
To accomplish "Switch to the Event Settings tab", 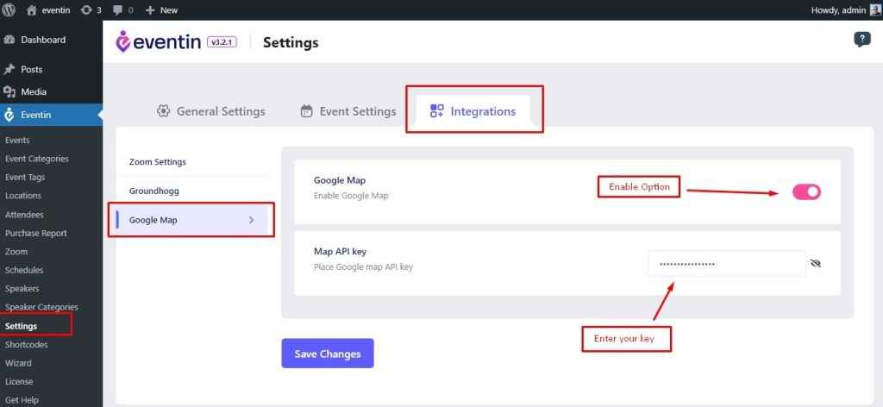I will point(348,111).
